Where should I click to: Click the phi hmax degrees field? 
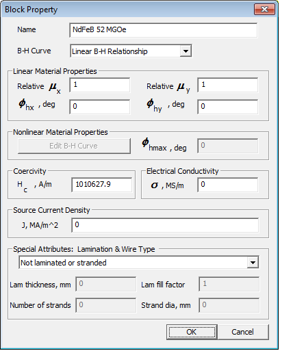point(227,146)
